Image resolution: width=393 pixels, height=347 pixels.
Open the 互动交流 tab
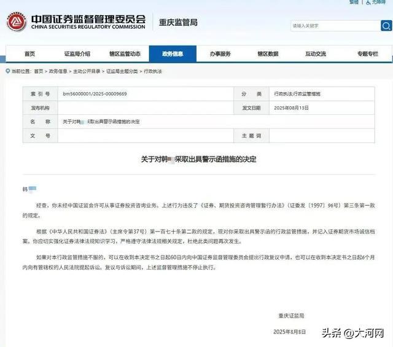click(316, 54)
